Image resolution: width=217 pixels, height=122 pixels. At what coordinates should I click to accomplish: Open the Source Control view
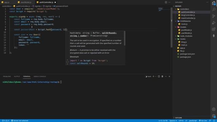(x=214, y=16)
